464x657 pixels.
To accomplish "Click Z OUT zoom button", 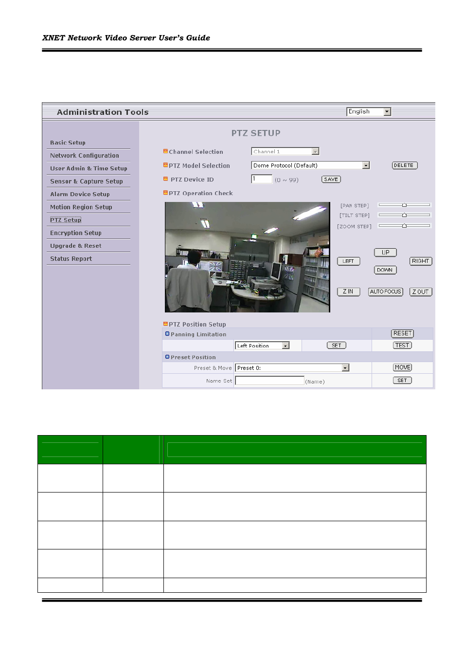I will (421, 292).
